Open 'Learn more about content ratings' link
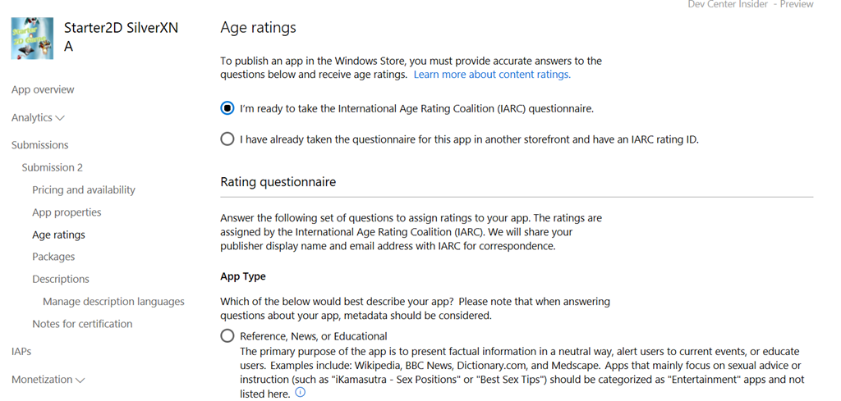The height and width of the screenshot is (401, 841). tap(491, 75)
